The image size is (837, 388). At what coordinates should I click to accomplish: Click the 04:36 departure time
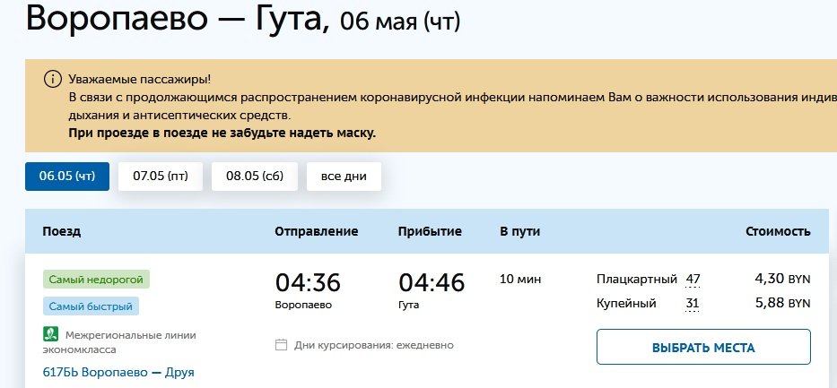coord(308,283)
